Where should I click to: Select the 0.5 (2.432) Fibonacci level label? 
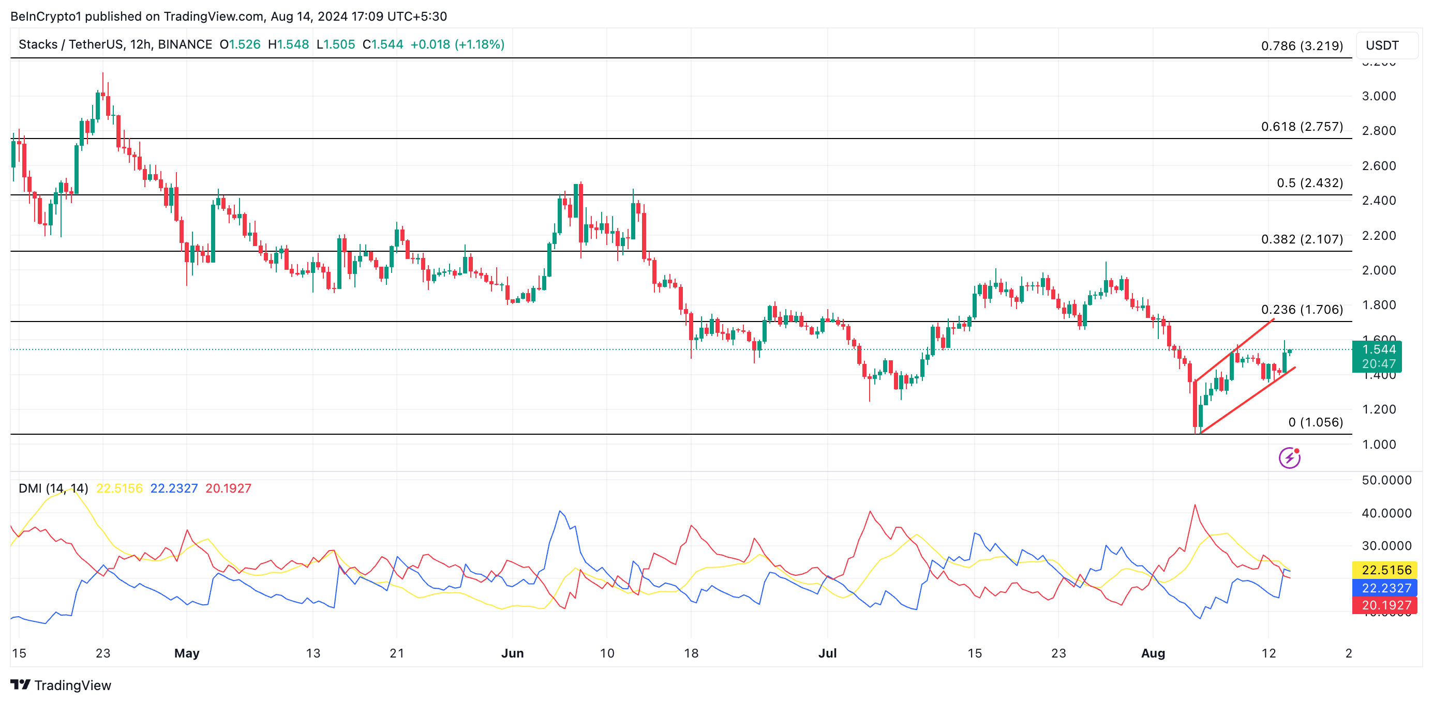click(1309, 183)
